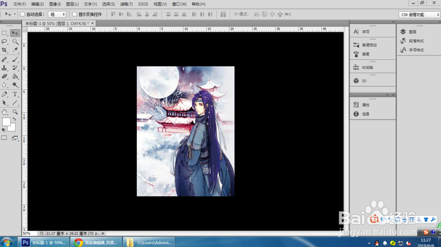Screen dimensions: 441x247
Task: Open the Windows Start menu
Action: tap(7, 242)
